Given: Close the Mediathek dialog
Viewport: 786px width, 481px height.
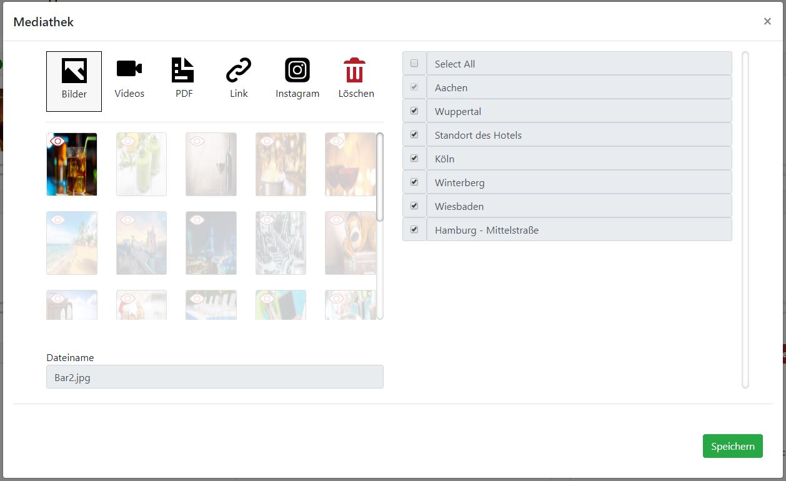Looking at the screenshot, I should [x=767, y=22].
